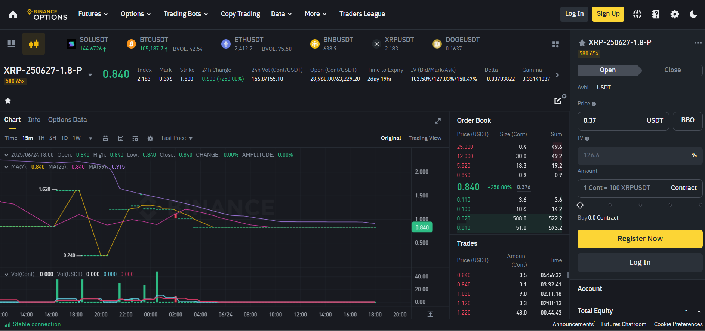Go to the home icon
Screen dimensions: 705x331
click(13, 14)
